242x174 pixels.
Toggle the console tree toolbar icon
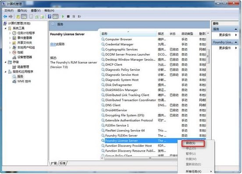point(24,16)
